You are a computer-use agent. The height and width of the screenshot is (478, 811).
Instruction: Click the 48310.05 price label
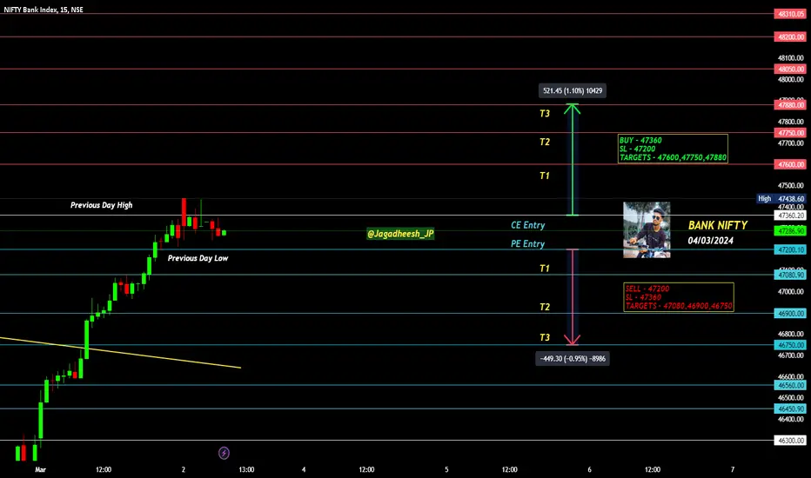pos(790,14)
